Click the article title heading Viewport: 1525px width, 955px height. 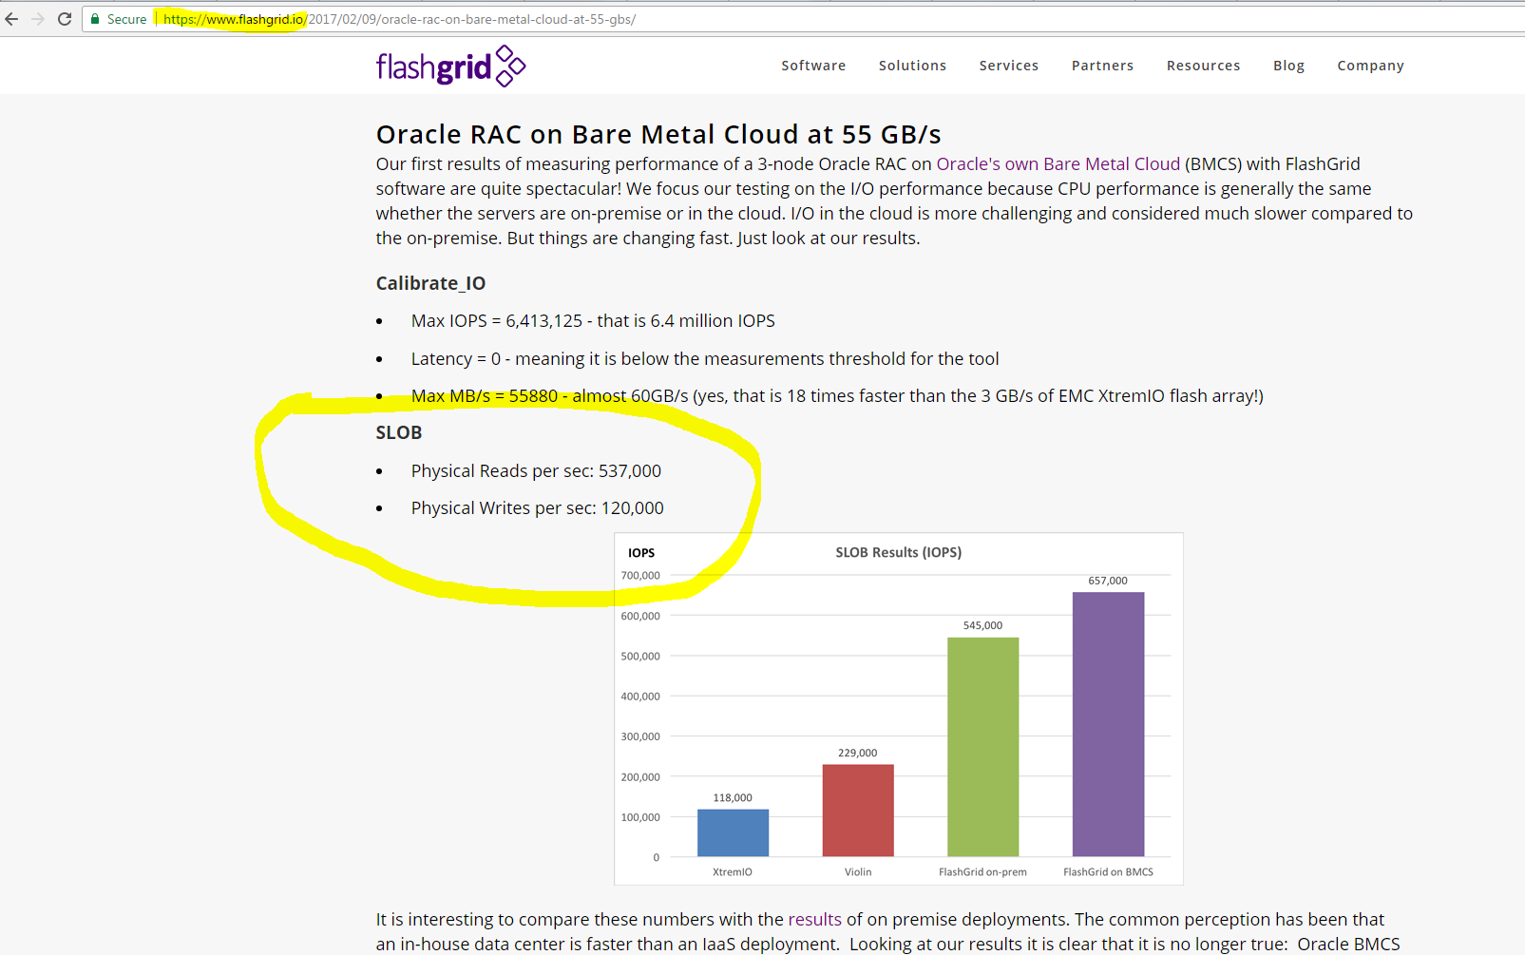[658, 134]
